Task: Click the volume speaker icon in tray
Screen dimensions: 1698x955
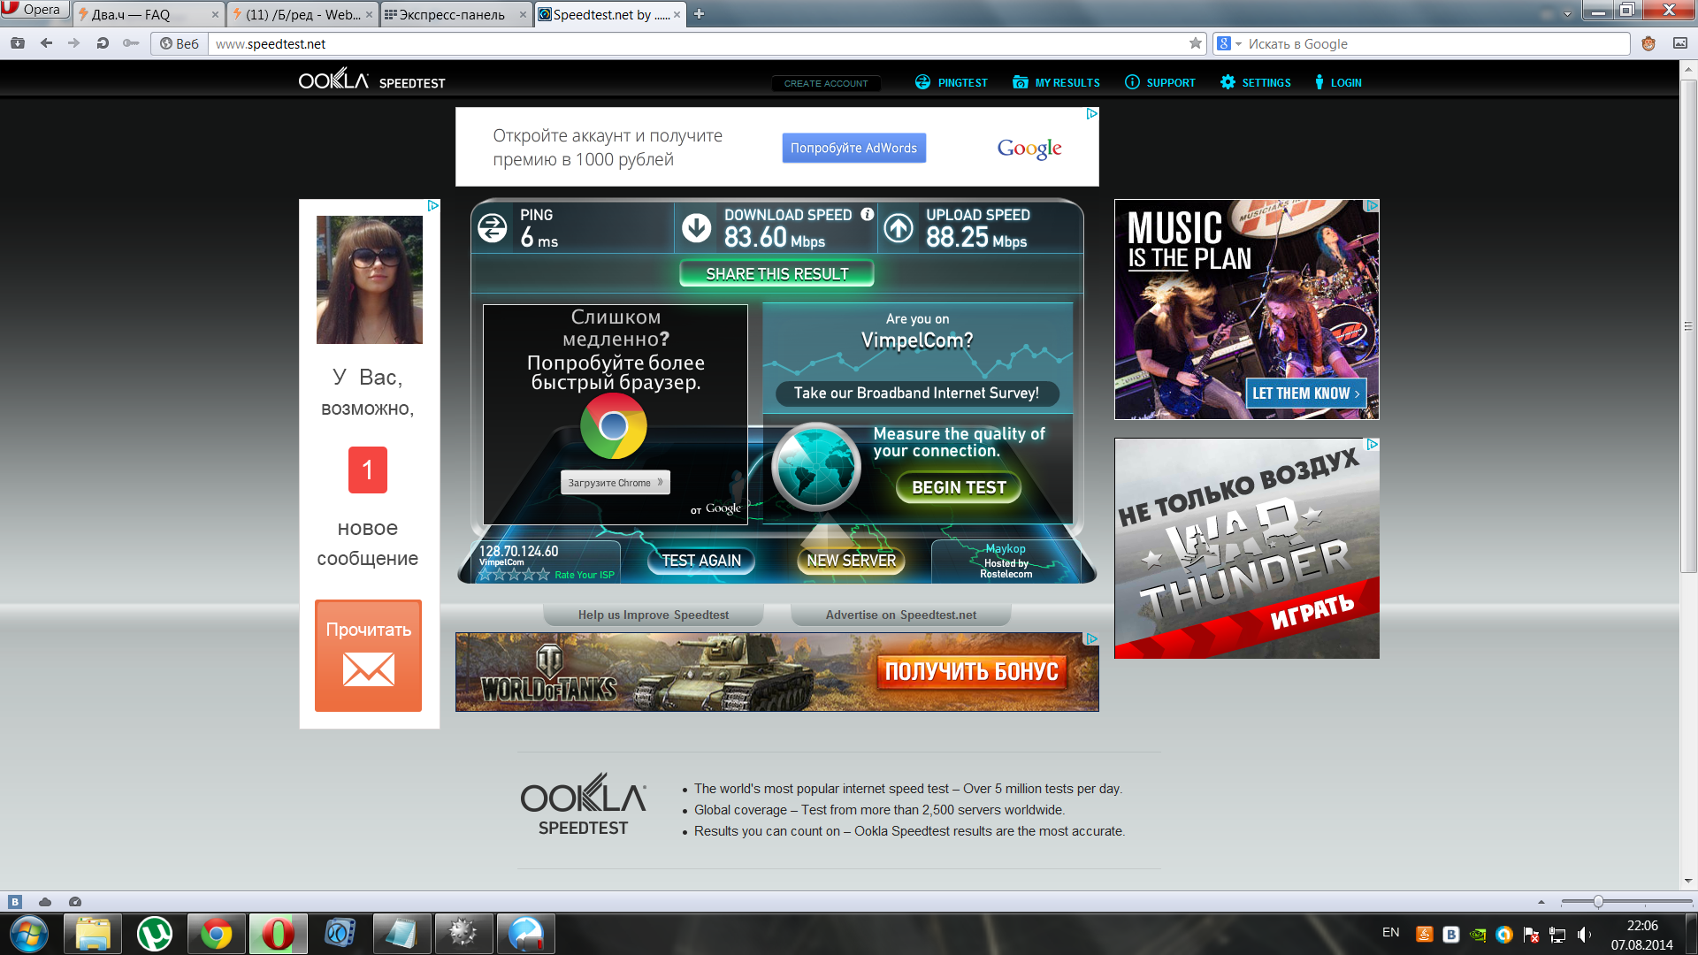Action: coord(1583,935)
